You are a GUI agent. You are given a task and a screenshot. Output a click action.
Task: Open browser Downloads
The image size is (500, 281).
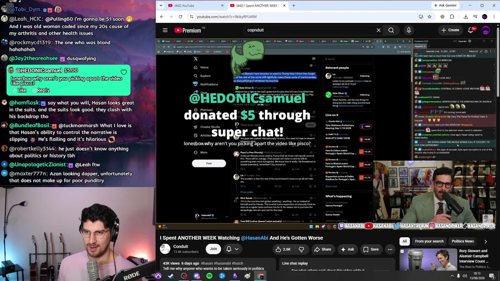point(466,17)
